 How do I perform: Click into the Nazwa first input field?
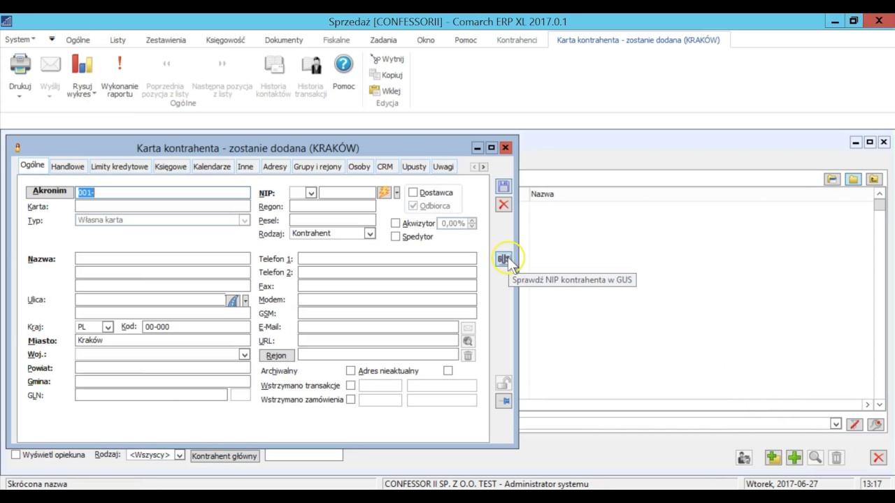pyautogui.click(x=162, y=259)
